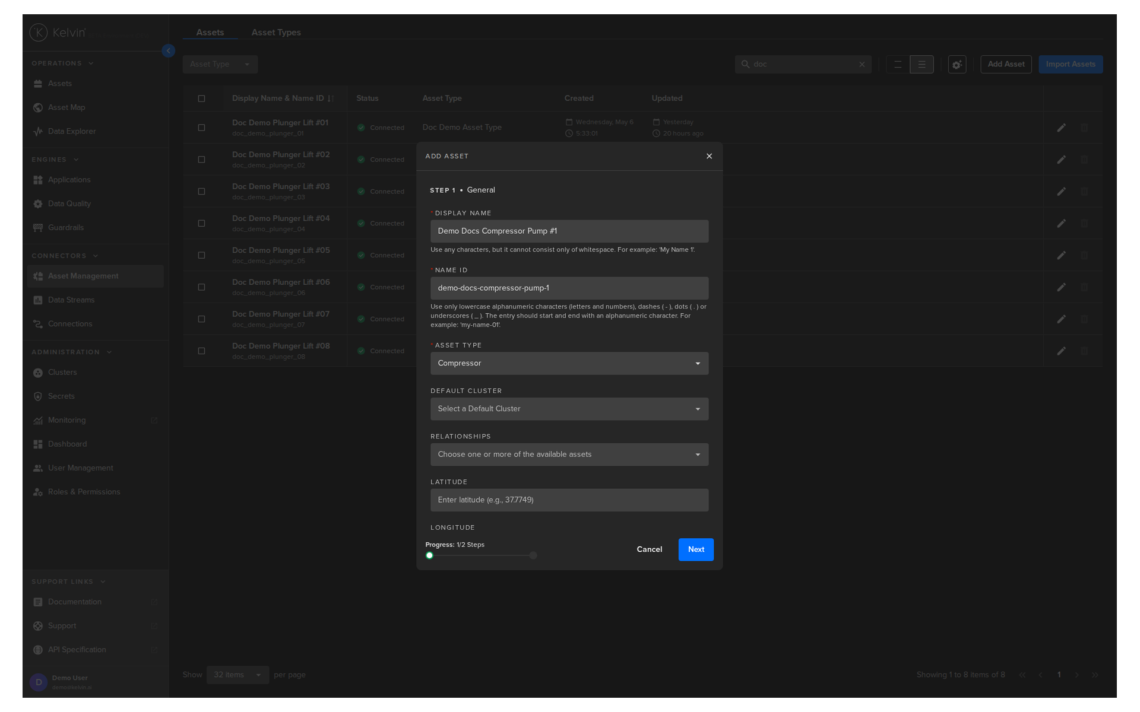Click into the Latitude input field

(x=569, y=500)
